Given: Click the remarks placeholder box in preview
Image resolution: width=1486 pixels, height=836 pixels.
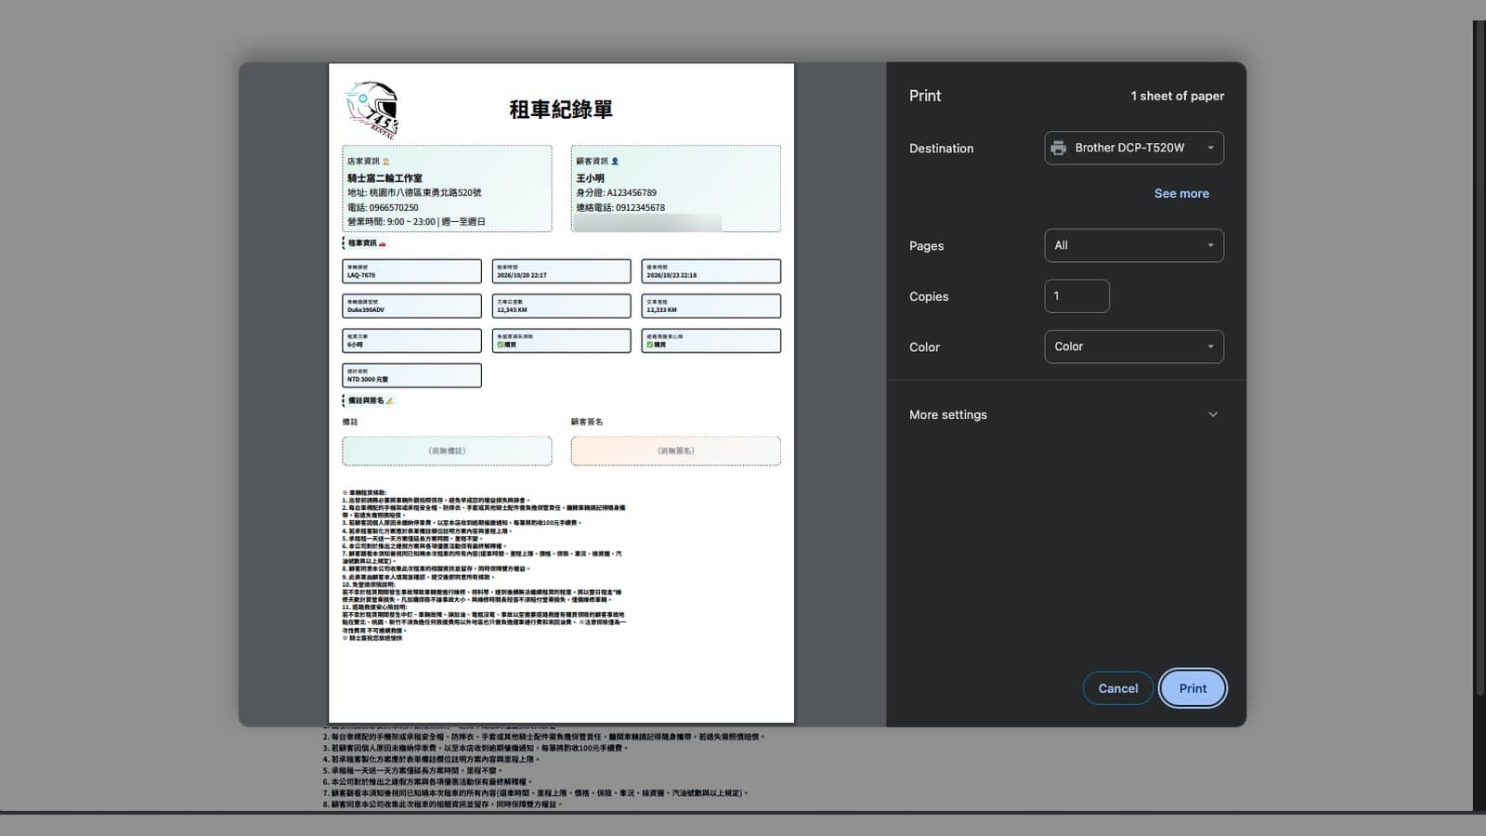Looking at the screenshot, I should coord(447,451).
